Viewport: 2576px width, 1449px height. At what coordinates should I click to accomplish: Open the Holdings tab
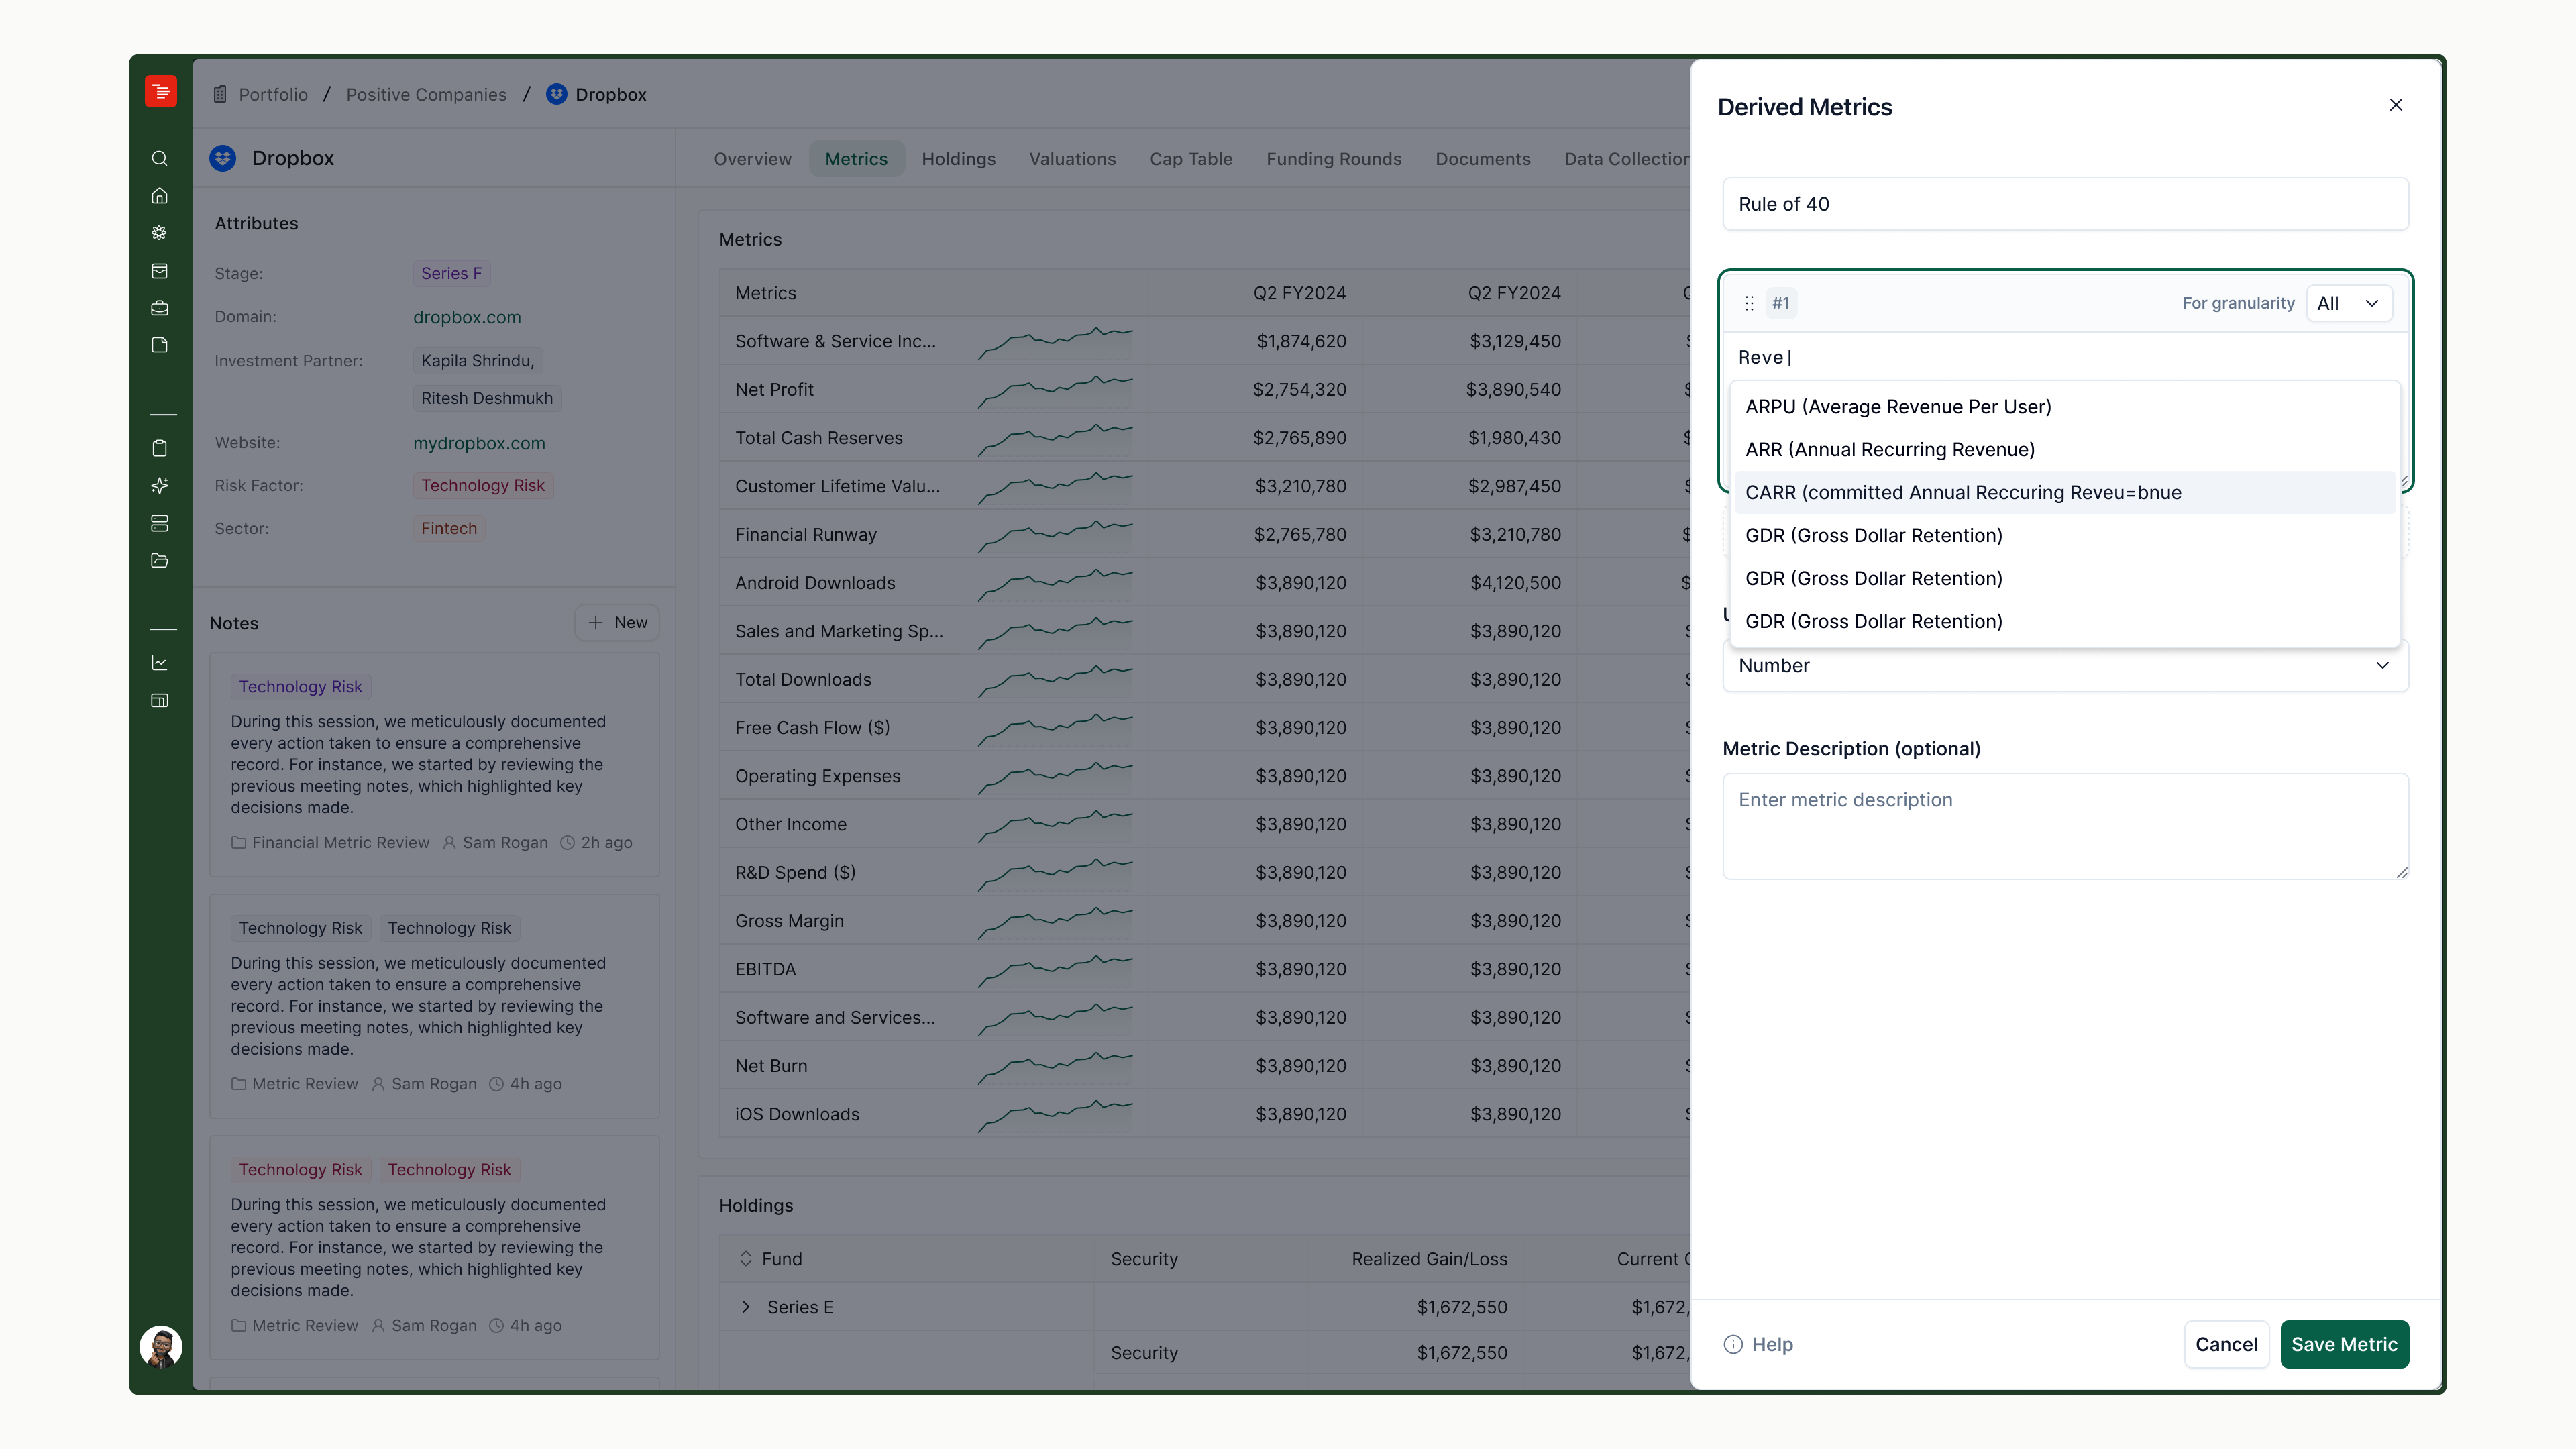click(x=958, y=159)
